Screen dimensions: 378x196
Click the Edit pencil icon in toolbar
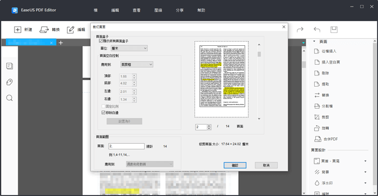coord(71,30)
